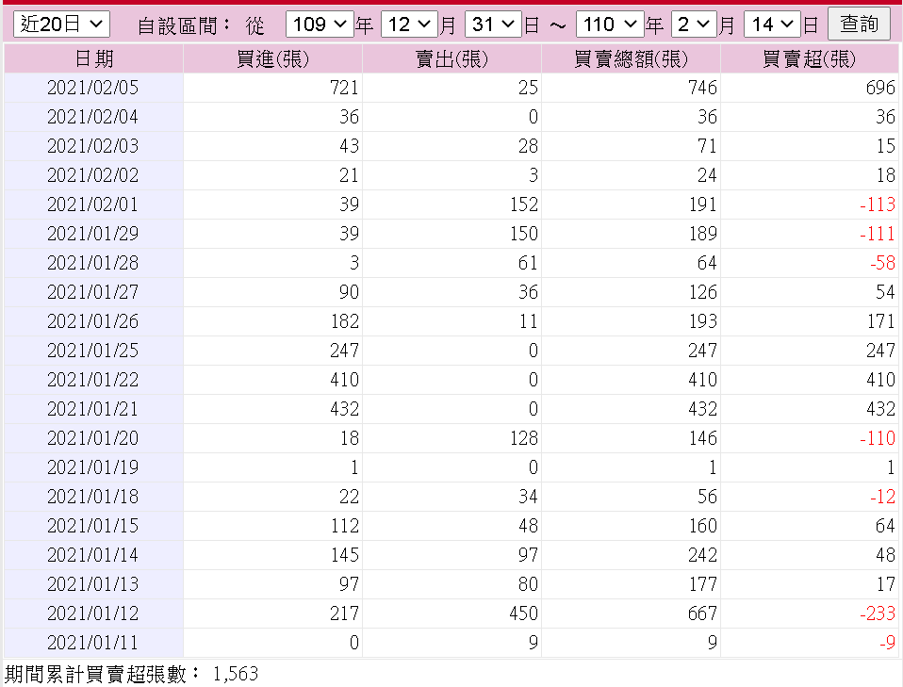Click the 日期 column header
The width and height of the screenshot is (903, 687).
tap(94, 58)
